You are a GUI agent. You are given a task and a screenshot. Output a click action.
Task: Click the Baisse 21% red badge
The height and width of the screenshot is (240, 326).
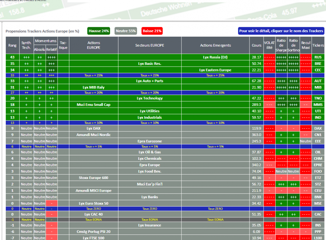(152, 31)
